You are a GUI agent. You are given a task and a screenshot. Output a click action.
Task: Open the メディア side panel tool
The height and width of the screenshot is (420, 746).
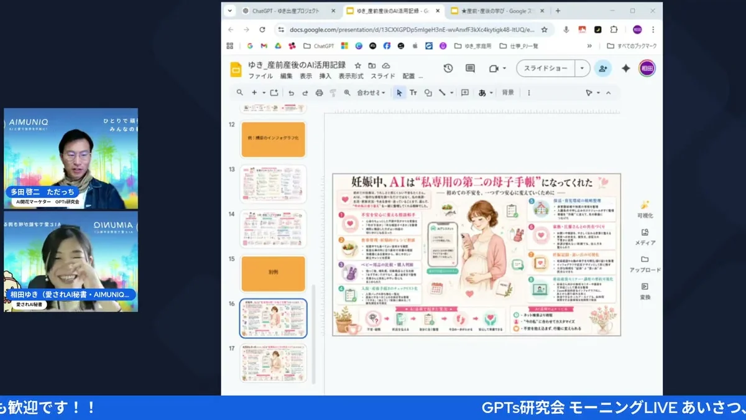coord(645,237)
